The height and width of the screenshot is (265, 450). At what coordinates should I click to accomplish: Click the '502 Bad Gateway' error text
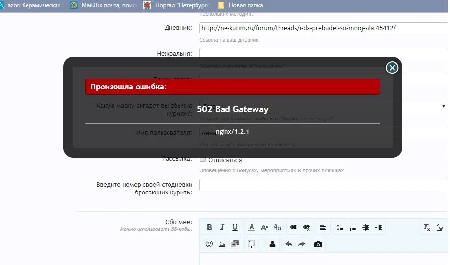[x=233, y=109]
